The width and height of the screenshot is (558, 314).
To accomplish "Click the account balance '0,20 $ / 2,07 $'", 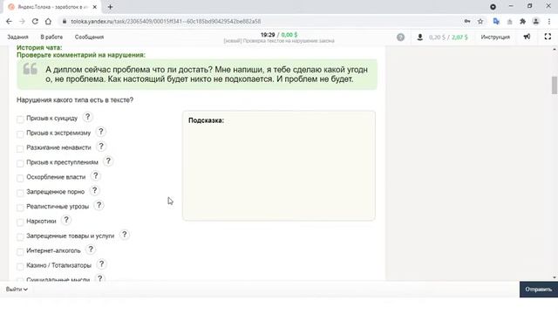I will [x=448, y=37].
